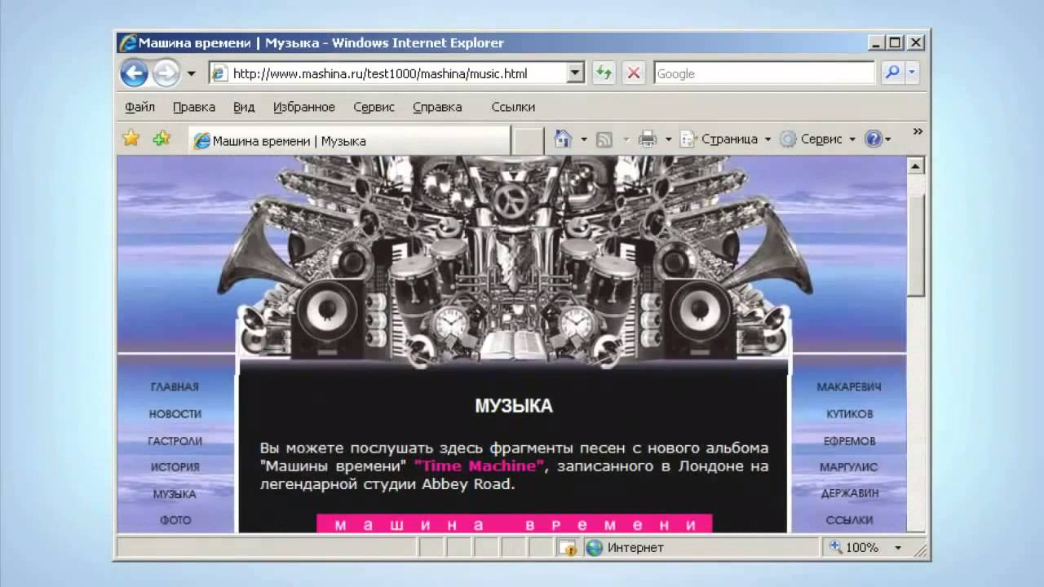
Task: Expand the feeds dropdown arrow
Action: [626, 139]
